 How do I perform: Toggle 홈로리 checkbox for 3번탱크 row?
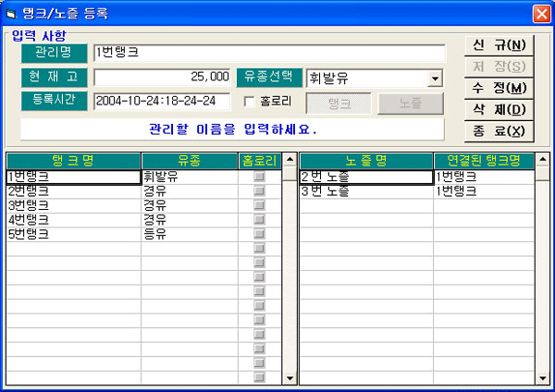click(x=259, y=205)
